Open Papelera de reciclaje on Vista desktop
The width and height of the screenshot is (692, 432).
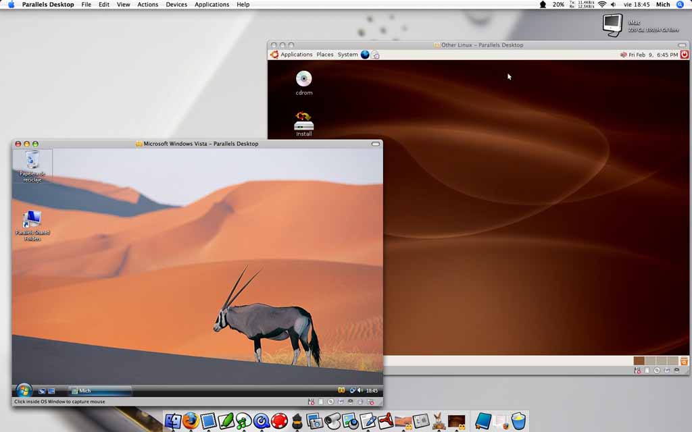click(32, 166)
